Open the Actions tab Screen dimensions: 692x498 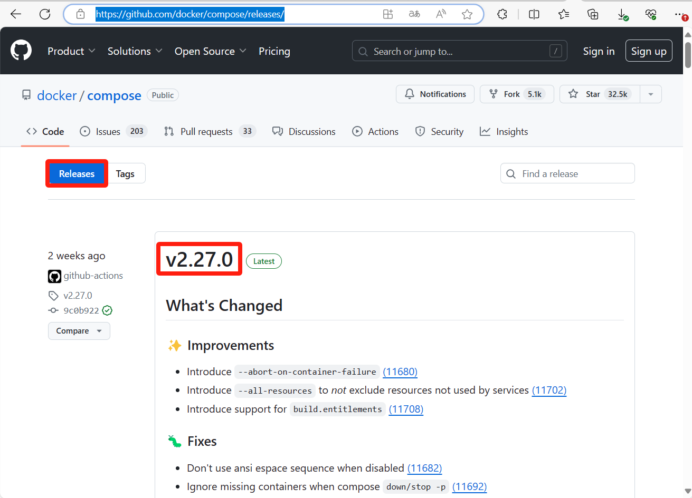point(375,132)
